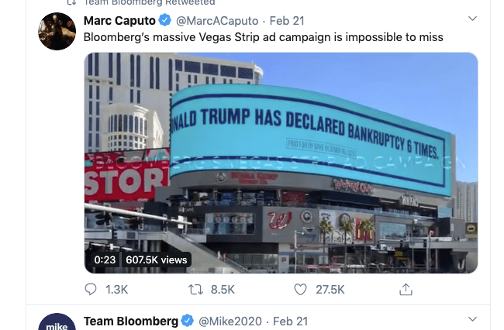504x330 pixels.
Task: Click the Team Bloomberg display name
Action: click(130, 321)
